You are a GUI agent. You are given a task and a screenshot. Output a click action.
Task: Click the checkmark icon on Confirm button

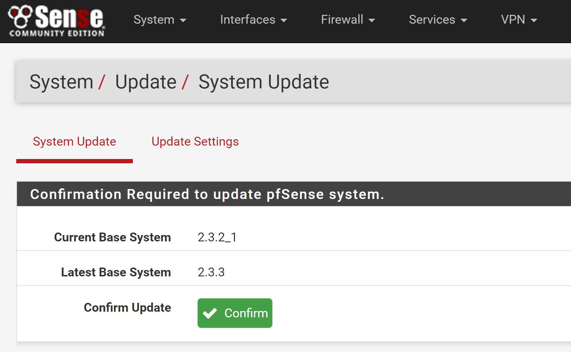tap(210, 313)
